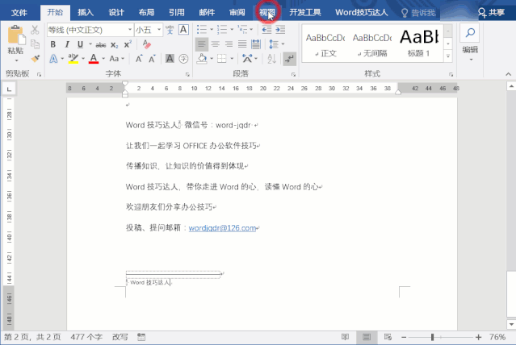The image size is (516, 345).
Task: Toggle Underline formatting
Action: click(80, 44)
